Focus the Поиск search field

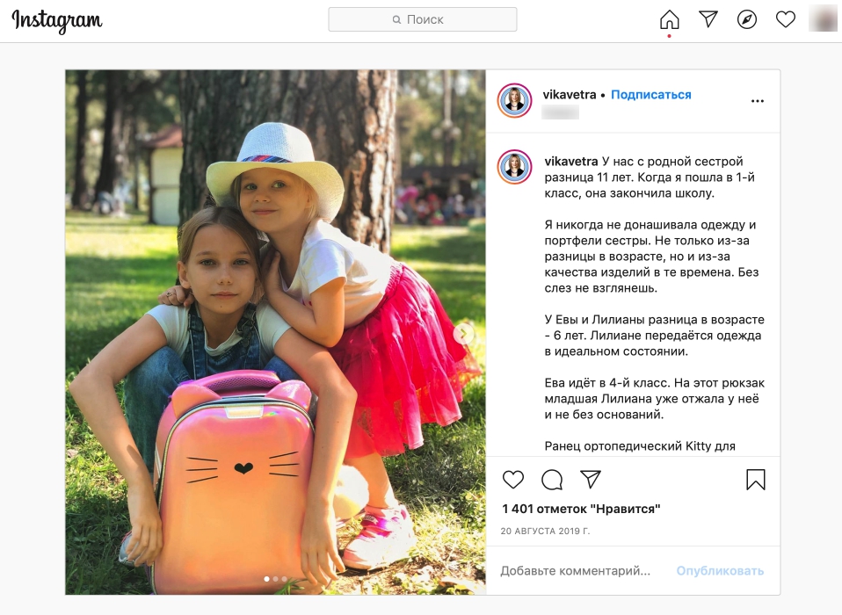(x=423, y=19)
